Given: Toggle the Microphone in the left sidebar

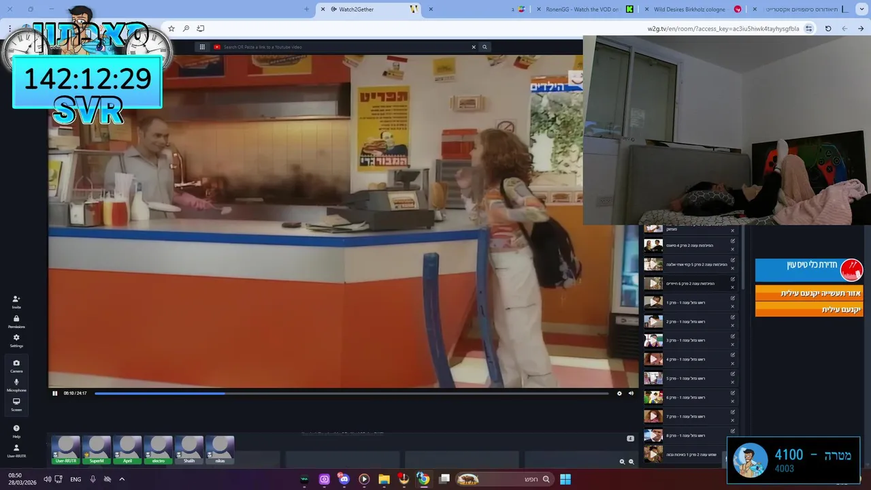Looking at the screenshot, I should click(x=16, y=385).
